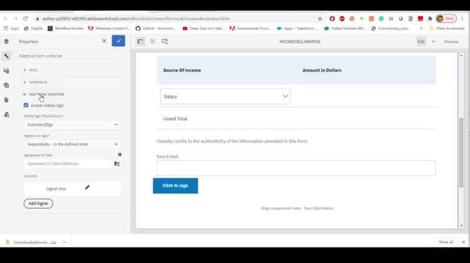Screen dimensions: 470x263
Task: Open Signers can sign Sequentially dropdown
Action: [x=72, y=144]
